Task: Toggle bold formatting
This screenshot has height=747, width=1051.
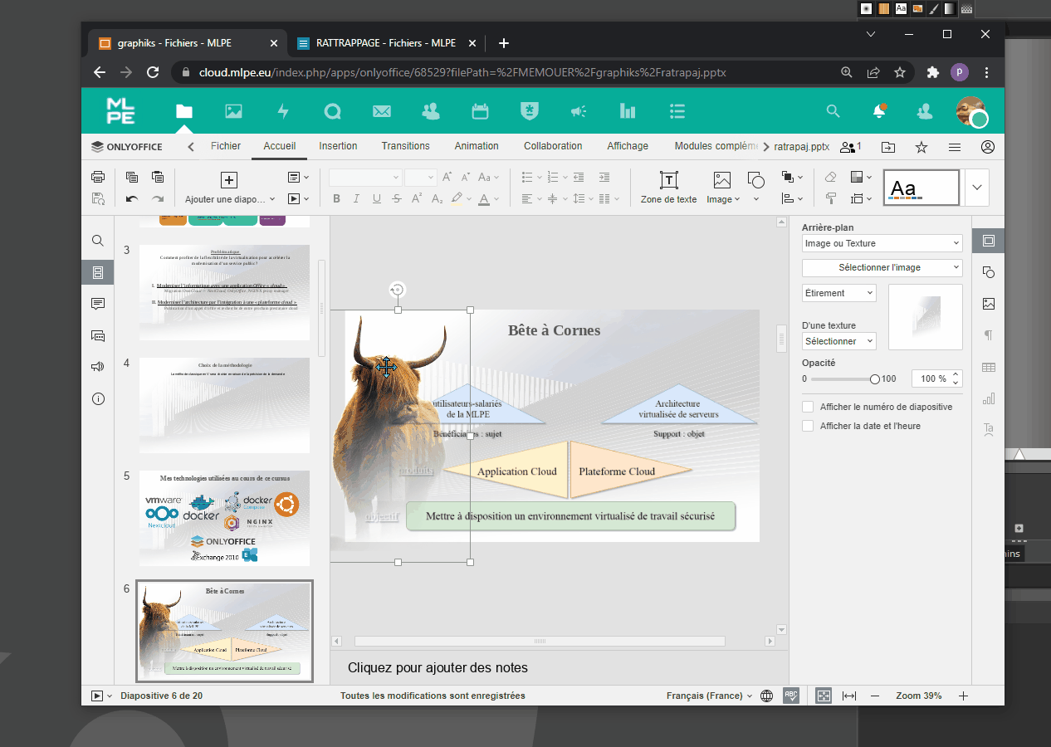Action: pyautogui.click(x=336, y=199)
